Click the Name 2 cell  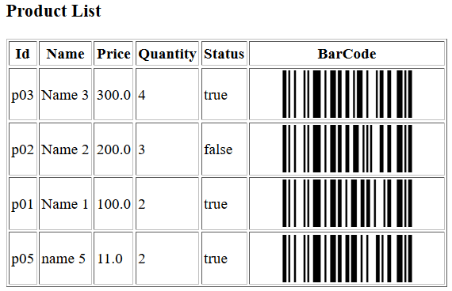(x=65, y=149)
